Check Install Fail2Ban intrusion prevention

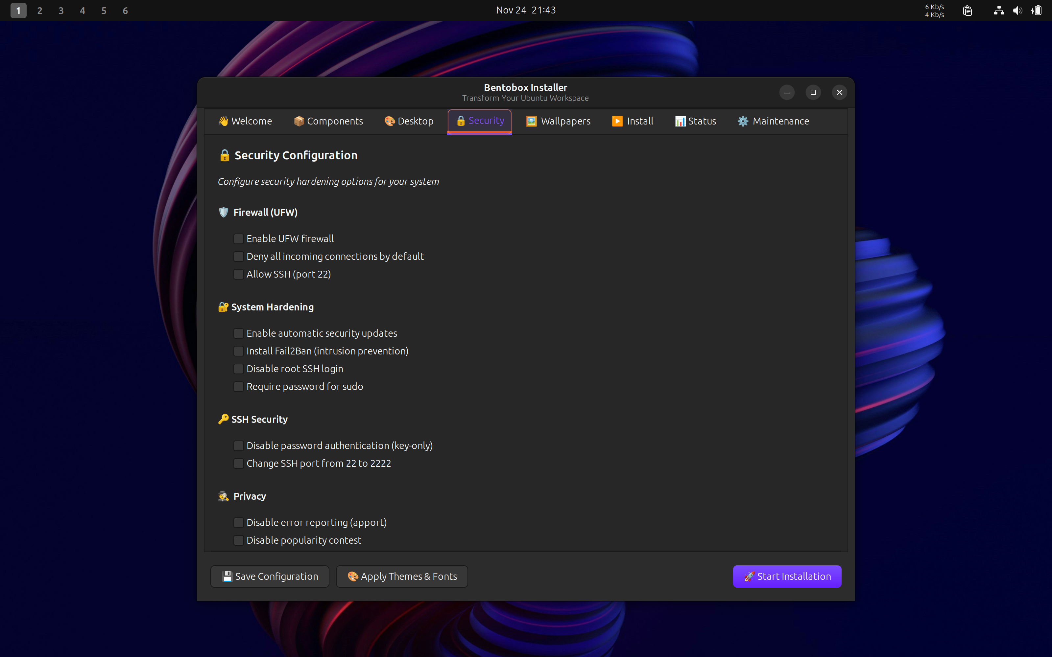pyautogui.click(x=238, y=351)
